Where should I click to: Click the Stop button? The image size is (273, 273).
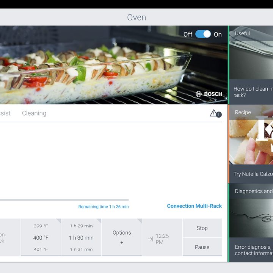pos(202,228)
